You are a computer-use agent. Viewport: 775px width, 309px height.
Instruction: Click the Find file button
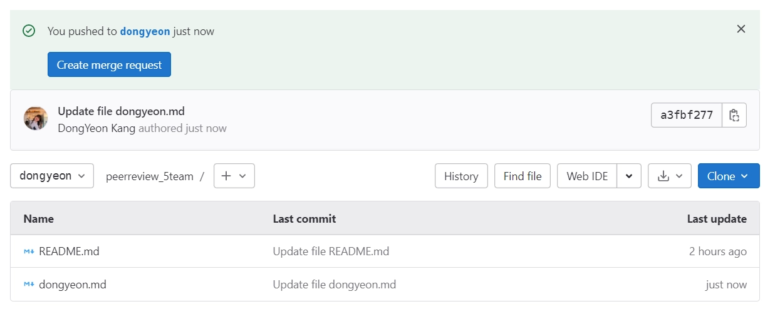pos(523,176)
